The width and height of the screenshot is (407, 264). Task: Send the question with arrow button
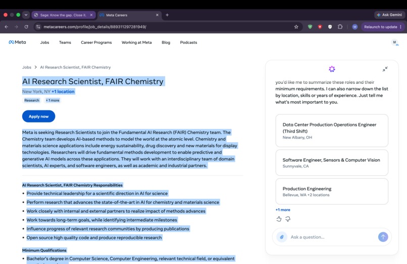coord(383,237)
